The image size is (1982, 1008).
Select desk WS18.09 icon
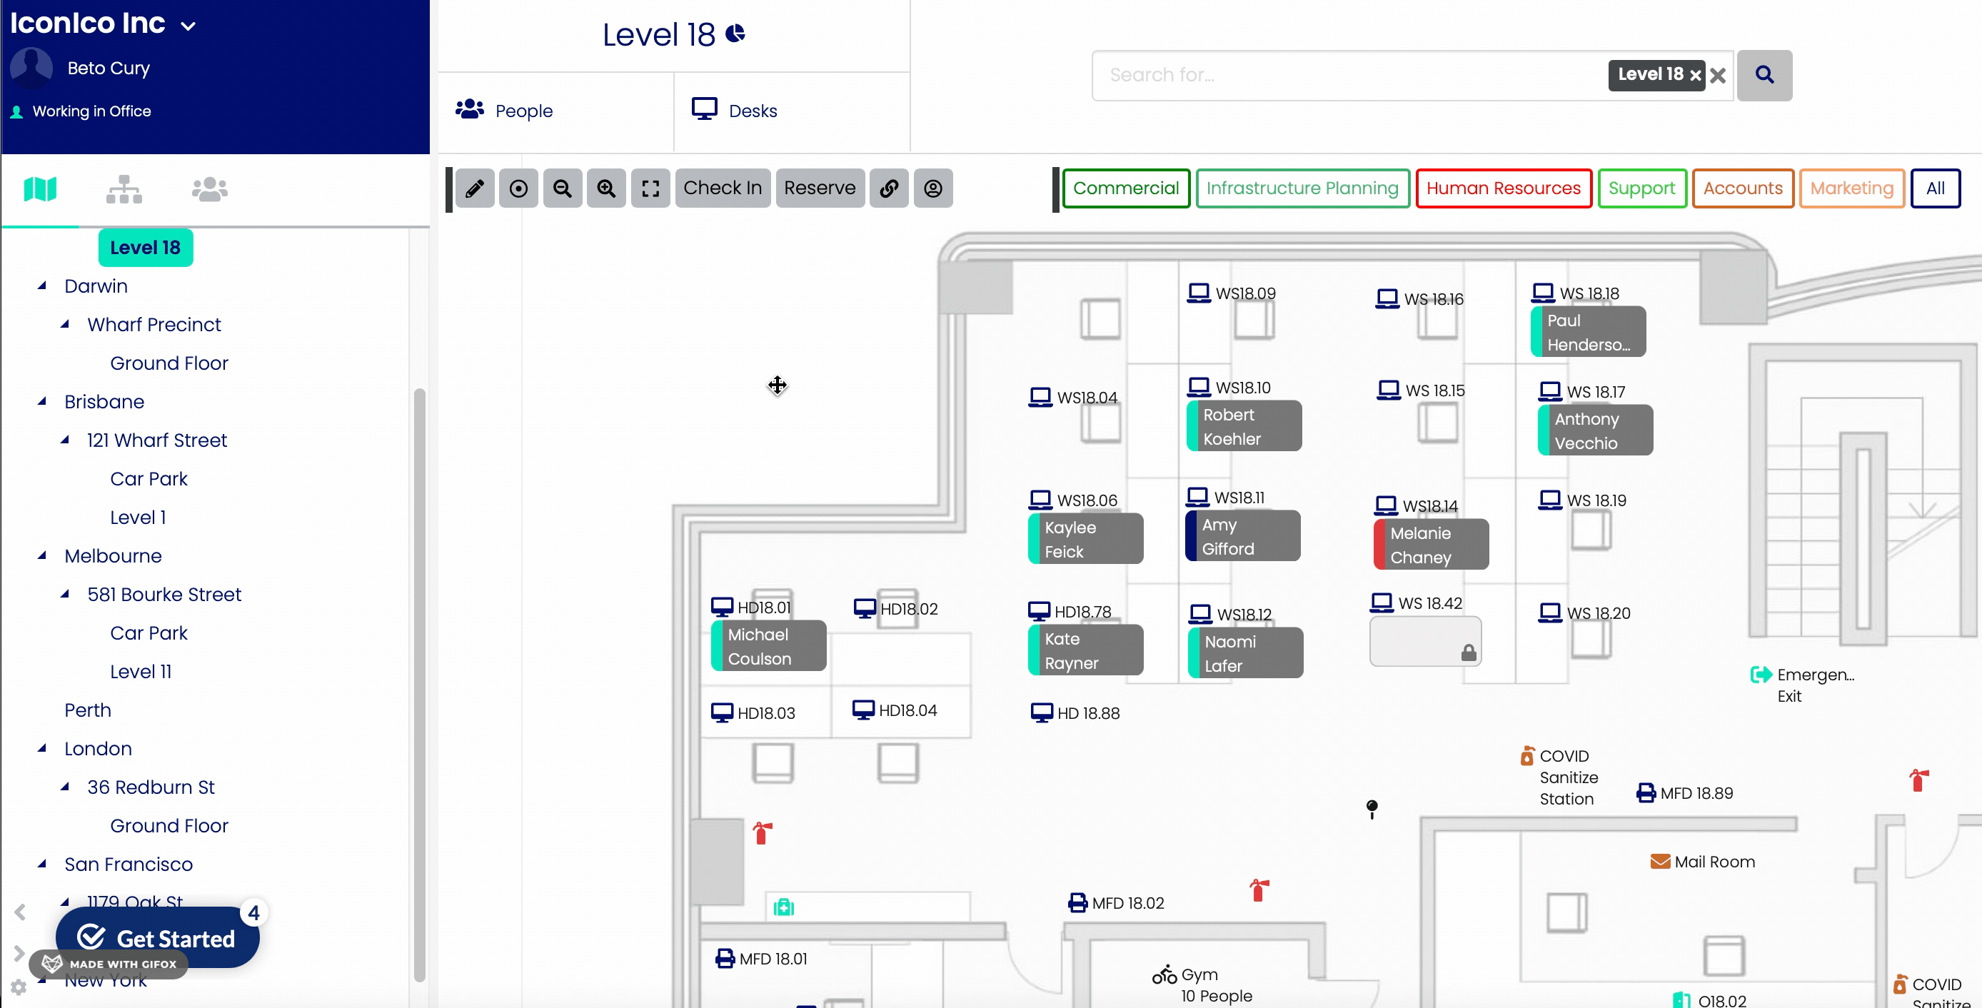[1199, 293]
